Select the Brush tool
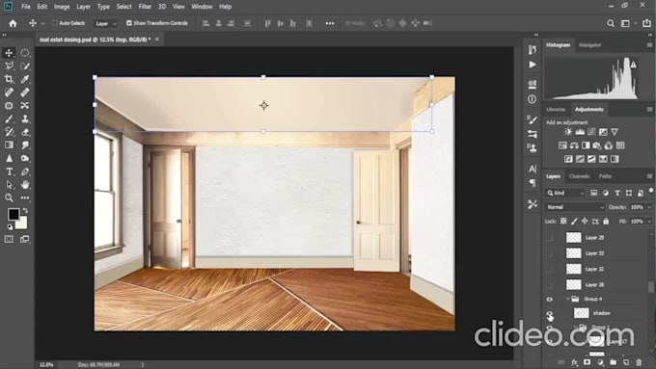Viewport: 656px width, 369px height. point(9,119)
